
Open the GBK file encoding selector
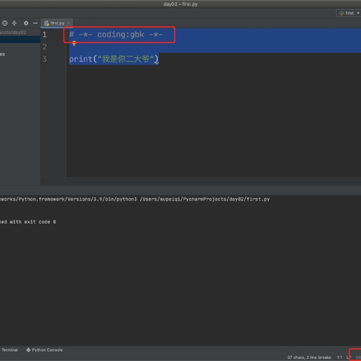click(x=358, y=358)
